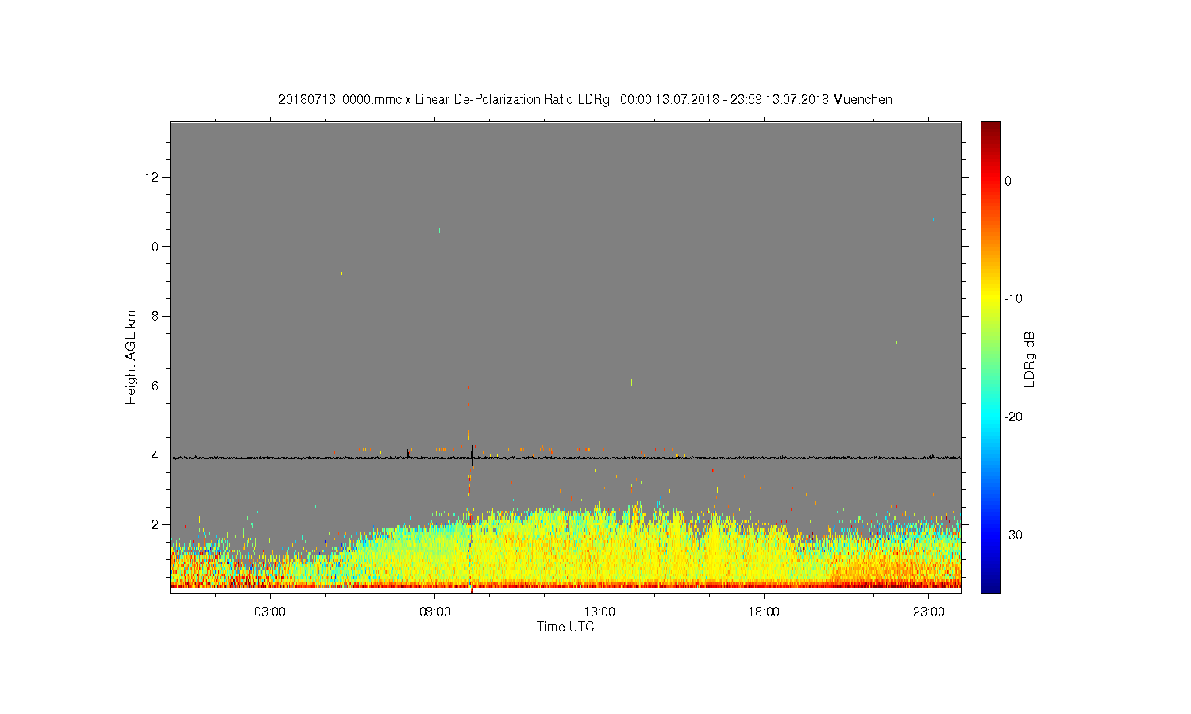Click the 4 km height tick label

coord(156,455)
